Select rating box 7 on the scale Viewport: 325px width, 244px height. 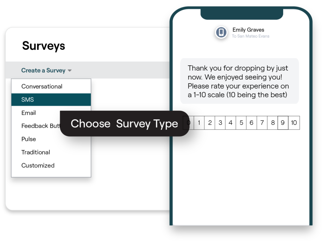coord(262,123)
